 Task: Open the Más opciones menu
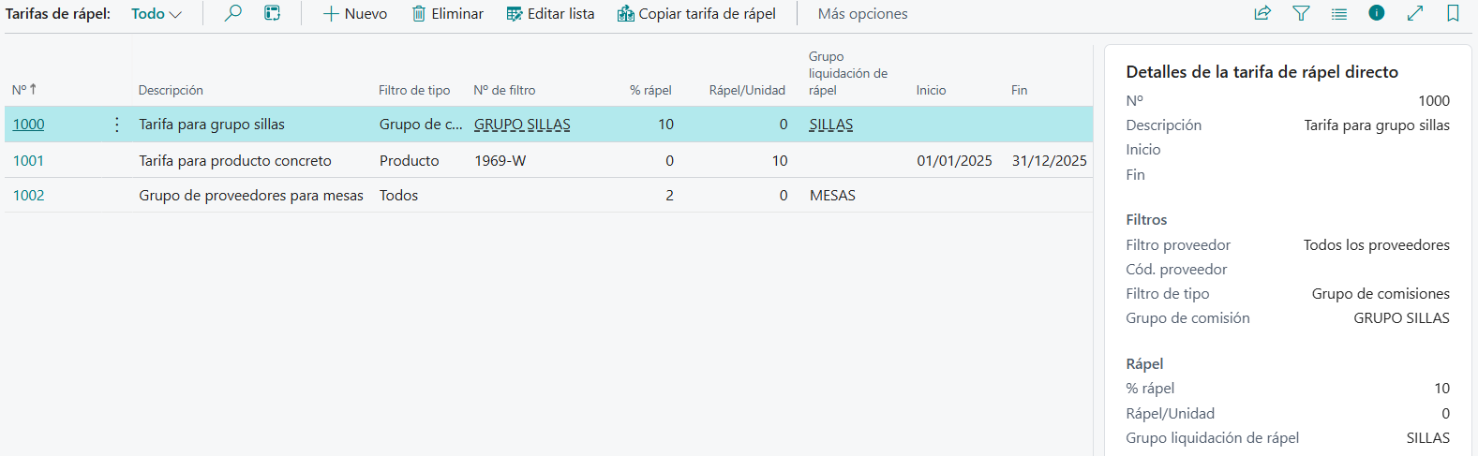tap(862, 14)
